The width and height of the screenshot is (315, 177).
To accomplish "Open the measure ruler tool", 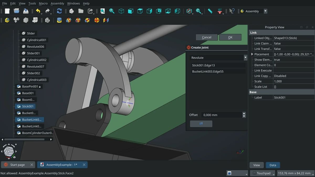I will [210, 11].
